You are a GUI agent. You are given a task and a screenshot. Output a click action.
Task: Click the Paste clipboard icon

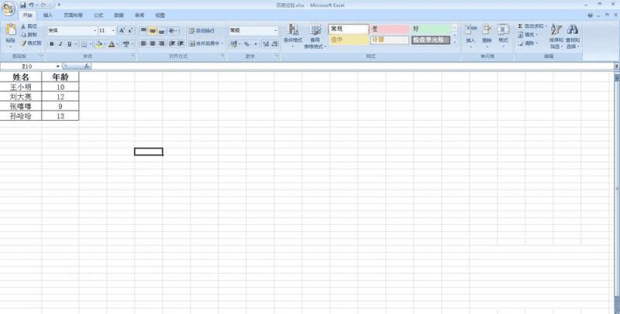coord(11,29)
